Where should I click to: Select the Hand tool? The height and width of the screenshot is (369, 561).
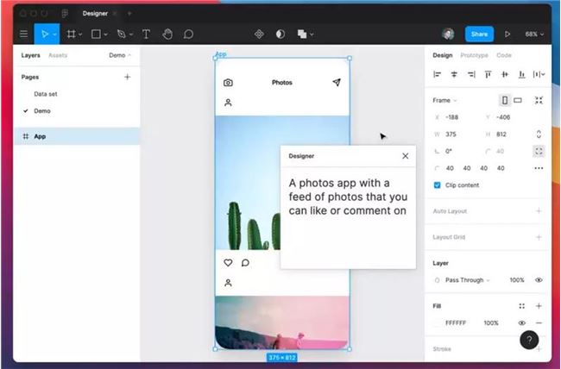point(167,34)
